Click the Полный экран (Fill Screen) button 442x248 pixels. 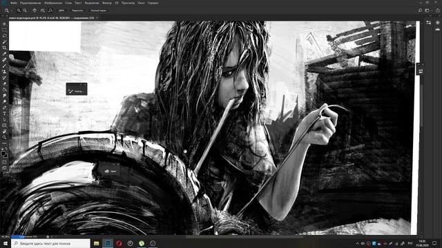98,10
